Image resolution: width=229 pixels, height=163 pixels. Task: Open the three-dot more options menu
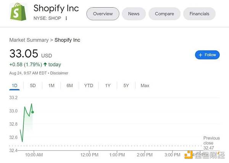point(66,18)
